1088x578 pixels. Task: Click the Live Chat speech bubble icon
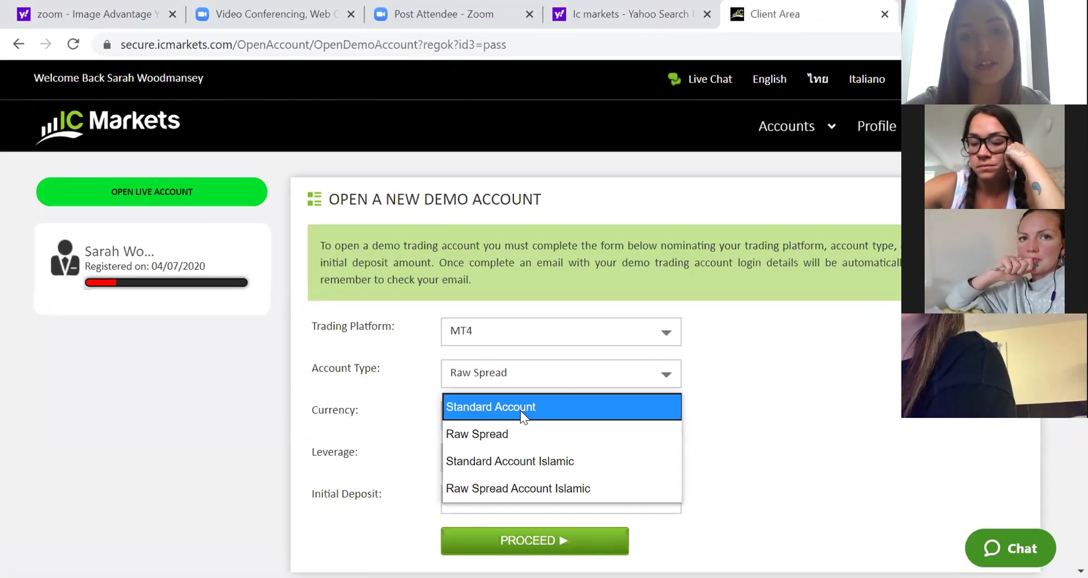tap(674, 79)
